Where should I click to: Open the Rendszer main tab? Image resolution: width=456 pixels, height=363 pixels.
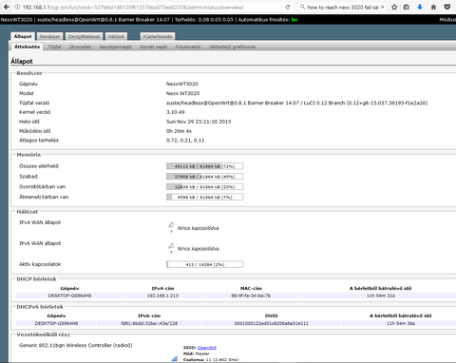50,37
